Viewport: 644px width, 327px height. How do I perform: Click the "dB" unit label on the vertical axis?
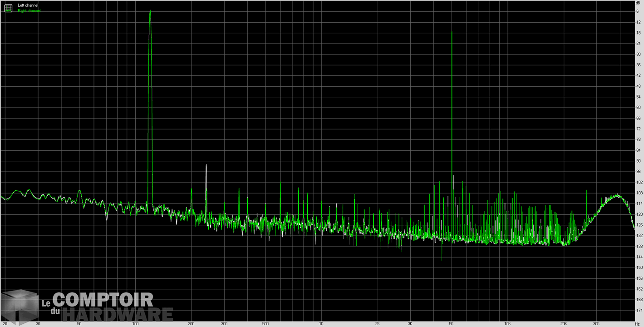coord(638,3)
